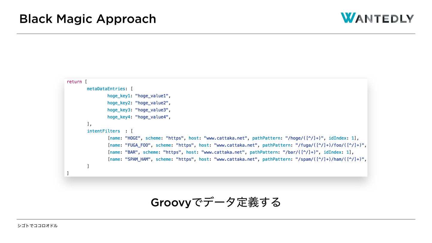The image size is (432, 243).
Task: Click "idIndex" in the HOGE row
Action: [x=337, y=138]
